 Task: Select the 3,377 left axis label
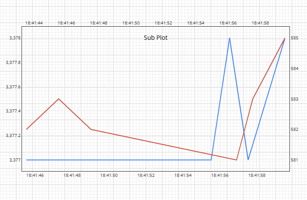(15, 160)
